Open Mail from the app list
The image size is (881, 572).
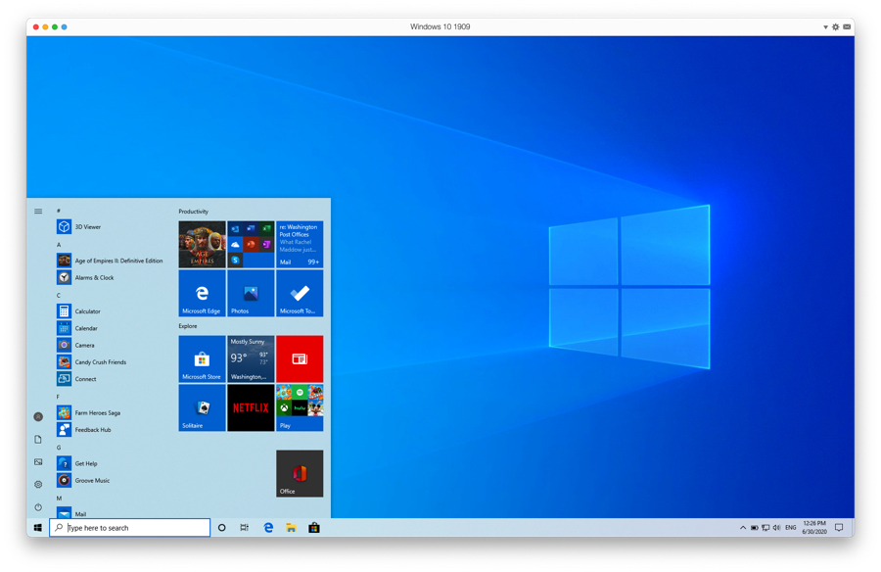coord(110,513)
